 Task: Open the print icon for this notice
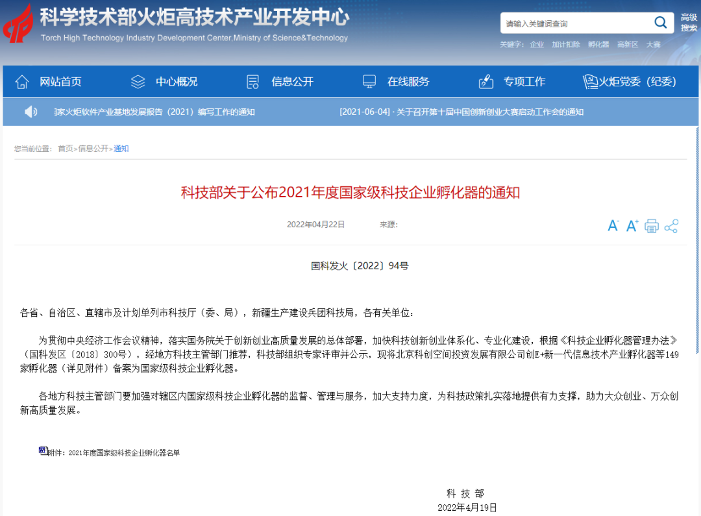[x=652, y=225]
